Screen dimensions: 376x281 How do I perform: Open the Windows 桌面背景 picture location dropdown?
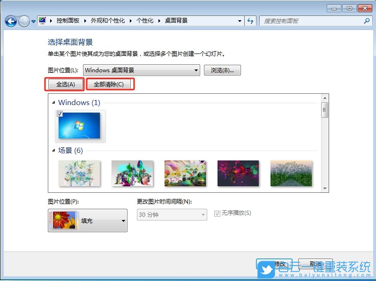(197, 70)
